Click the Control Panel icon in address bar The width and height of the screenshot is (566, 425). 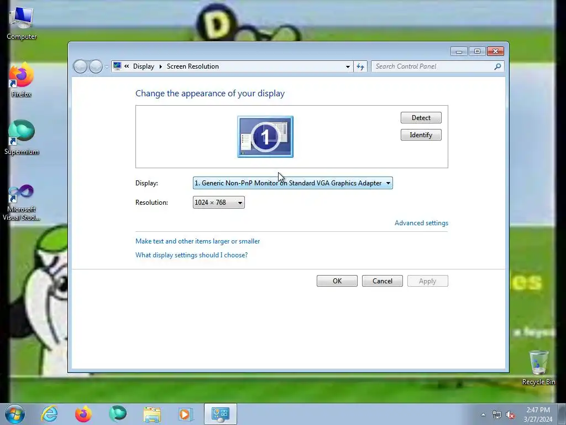(117, 66)
